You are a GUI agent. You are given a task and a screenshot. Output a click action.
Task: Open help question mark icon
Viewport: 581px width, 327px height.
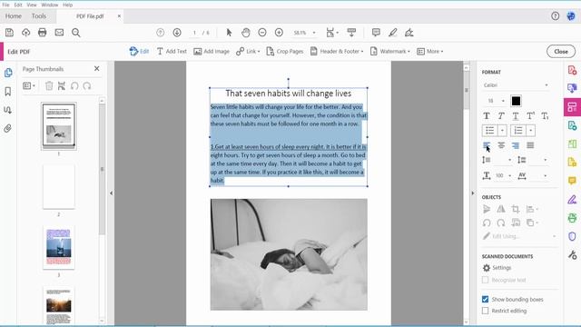click(x=555, y=16)
